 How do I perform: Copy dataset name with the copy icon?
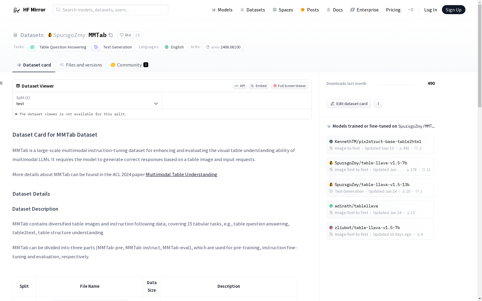[x=111, y=35]
